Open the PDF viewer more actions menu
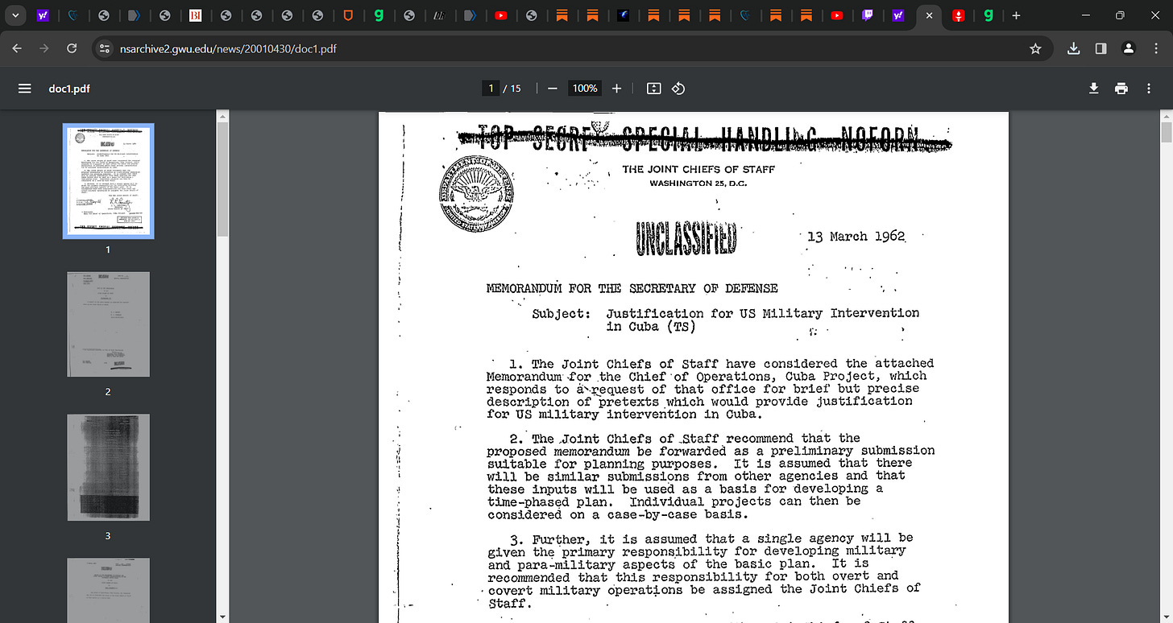Image resolution: width=1173 pixels, height=623 pixels. (x=1149, y=89)
